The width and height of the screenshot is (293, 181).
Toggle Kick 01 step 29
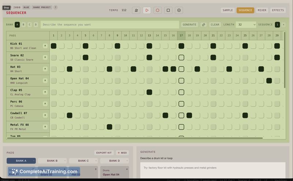(277, 46)
